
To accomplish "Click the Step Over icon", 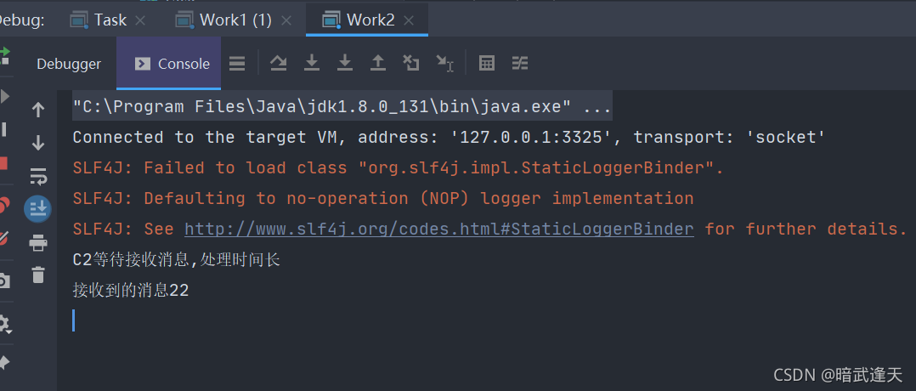I will coord(278,63).
